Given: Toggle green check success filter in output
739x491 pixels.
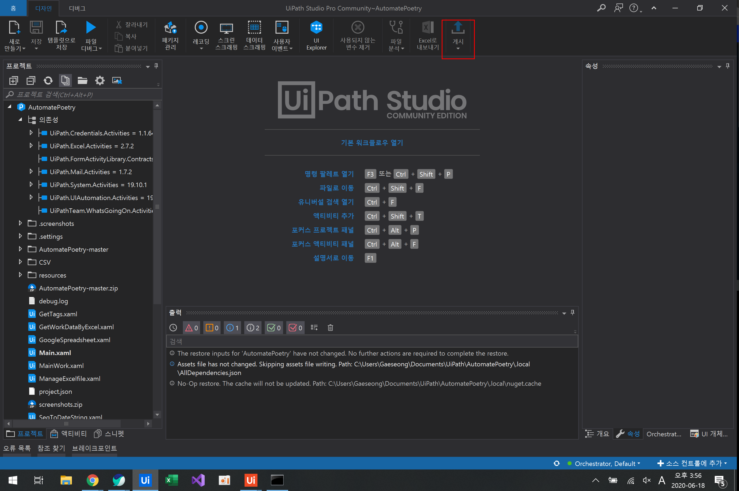Looking at the screenshot, I should (273, 328).
